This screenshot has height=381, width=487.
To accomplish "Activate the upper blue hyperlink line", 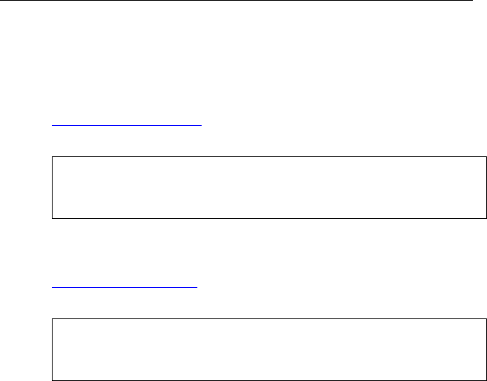I will (126, 125).
